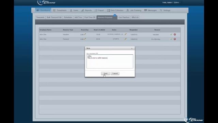The width and height of the screenshot is (218, 123).
Task: Click Save in the Note dialog
Action: click(x=105, y=73)
